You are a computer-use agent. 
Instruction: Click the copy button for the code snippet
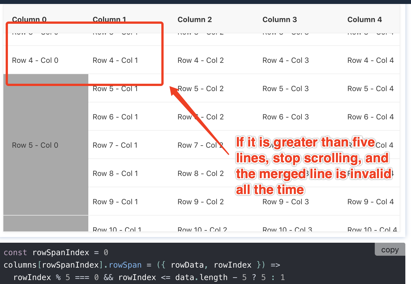(x=390, y=249)
